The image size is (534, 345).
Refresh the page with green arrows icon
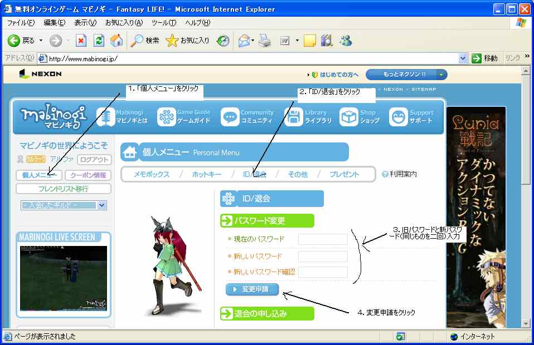click(99, 41)
